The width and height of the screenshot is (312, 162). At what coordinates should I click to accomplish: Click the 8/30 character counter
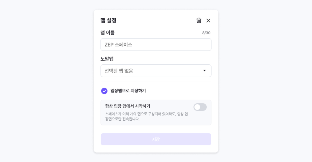point(206,33)
